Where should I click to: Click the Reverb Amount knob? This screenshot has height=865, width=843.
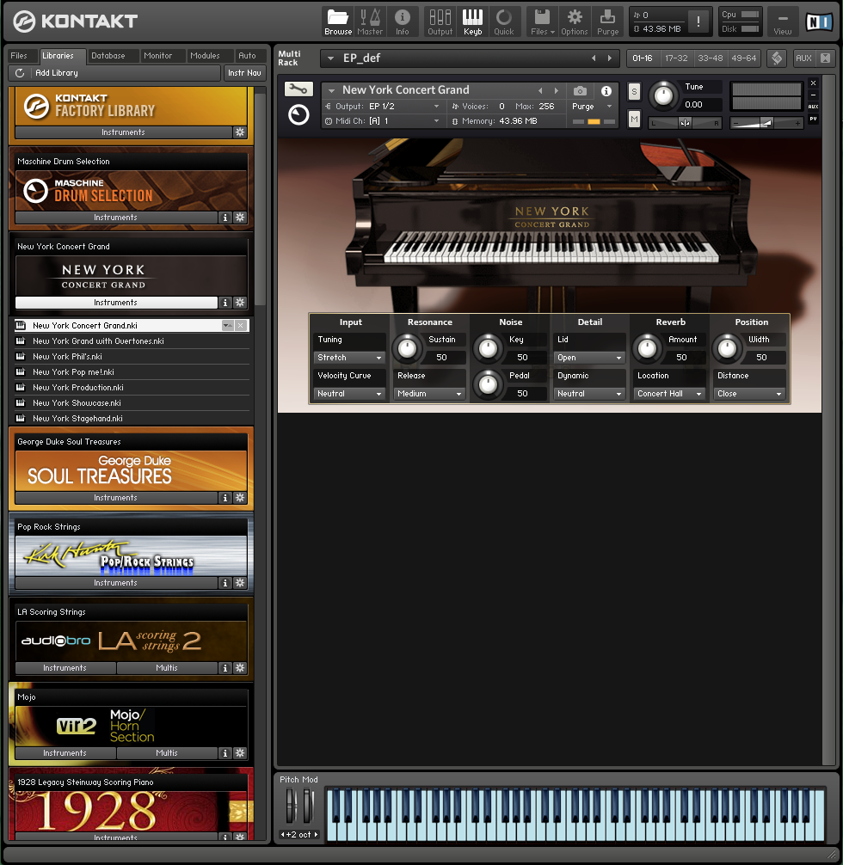click(x=647, y=348)
